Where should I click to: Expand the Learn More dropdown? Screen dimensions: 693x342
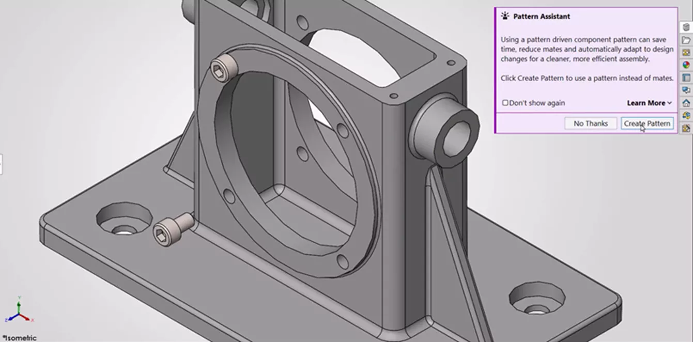point(648,103)
